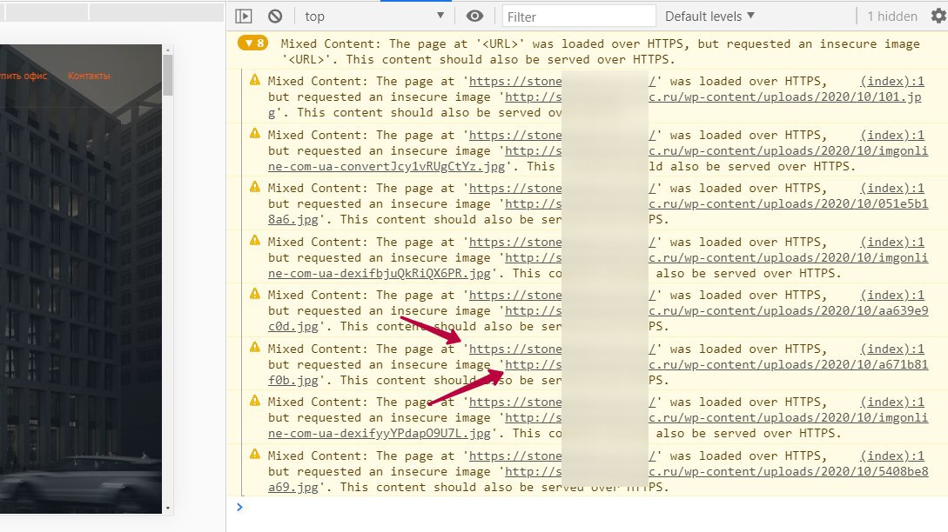The width and height of the screenshot is (948, 532).
Task: Focus the console Filter input field
Action: coord(579,17)
